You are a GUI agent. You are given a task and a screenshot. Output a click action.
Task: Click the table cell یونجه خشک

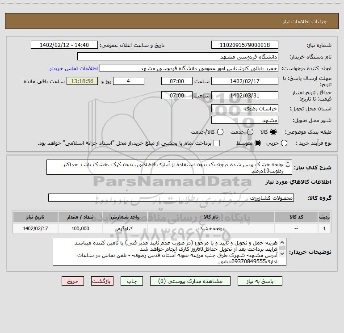[211, 228]
